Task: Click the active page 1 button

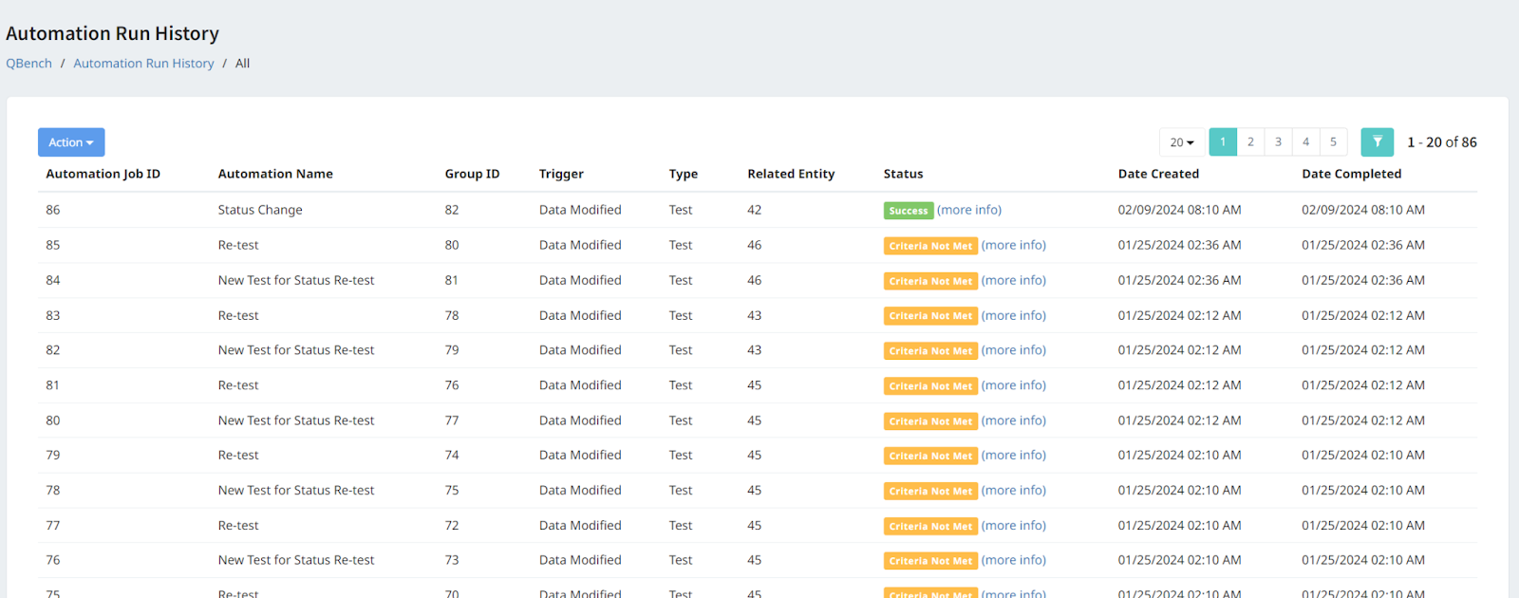Action: [x=1223, y=142]
